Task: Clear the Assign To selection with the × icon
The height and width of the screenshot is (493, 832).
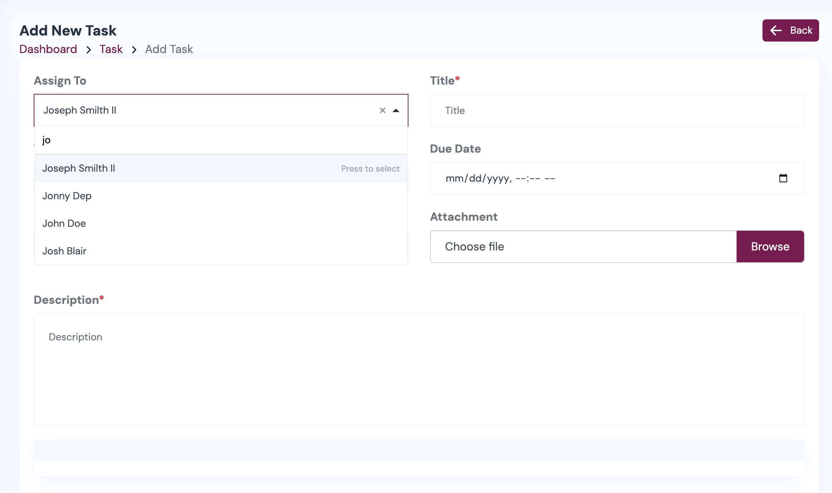Action: point(382,110)
